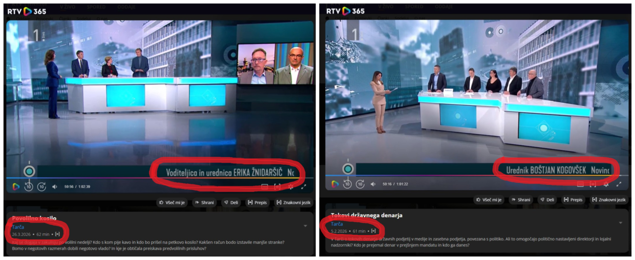635x260 pixels.
Task: Toggle transcript bracket icon in right player bar
Action: point(593,184)
